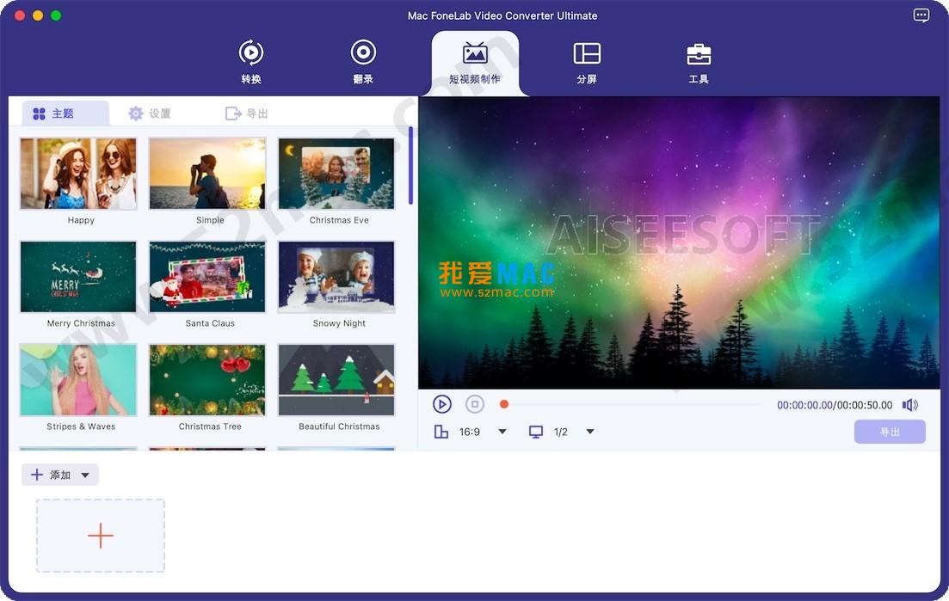Choose the Snowy Night theme
949x601 pixels.
click(x=336, y=277)
